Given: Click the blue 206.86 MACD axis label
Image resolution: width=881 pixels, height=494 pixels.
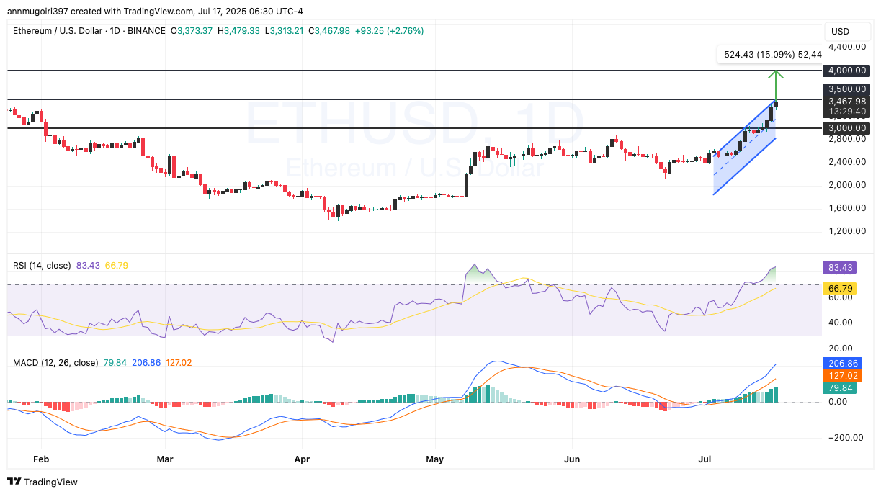Looking at the screenshot, I should [x=841, y=365].
